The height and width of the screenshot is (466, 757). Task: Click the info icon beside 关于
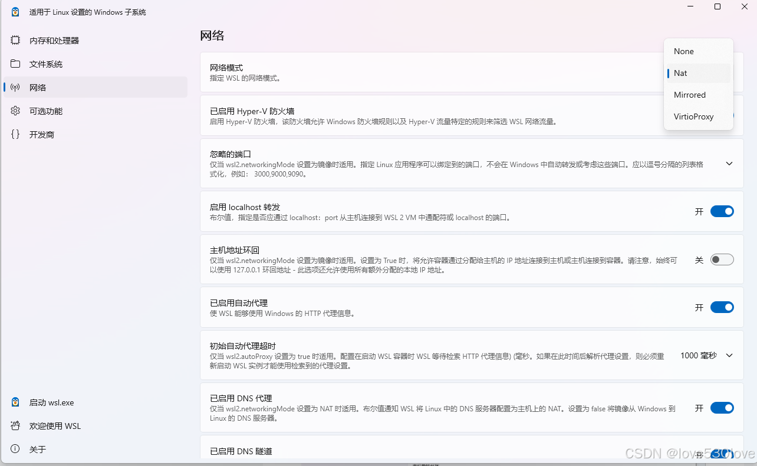15,450
